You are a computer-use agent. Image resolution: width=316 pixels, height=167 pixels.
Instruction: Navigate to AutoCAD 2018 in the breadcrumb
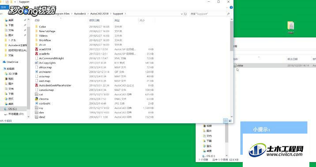pyautogui.click(x=99, y=14)
